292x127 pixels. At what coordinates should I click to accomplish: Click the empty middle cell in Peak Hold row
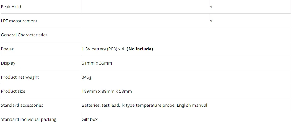(146, 7)
